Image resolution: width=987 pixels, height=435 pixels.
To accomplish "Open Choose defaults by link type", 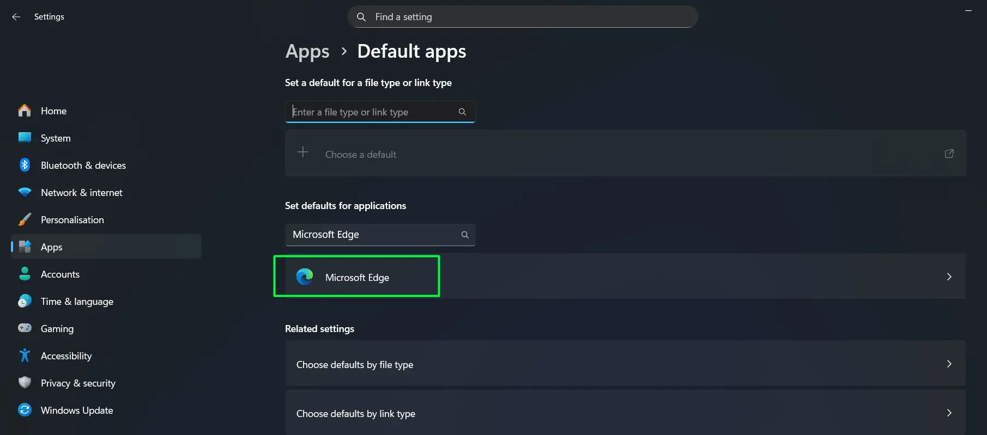I will coord(625,413).
